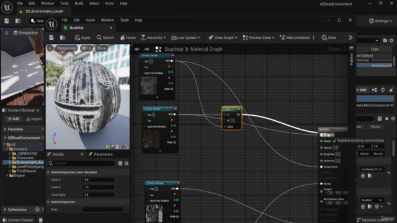
Task: Click the material editor Save icon
Action: pyautogui.click(x=51, y=38)
